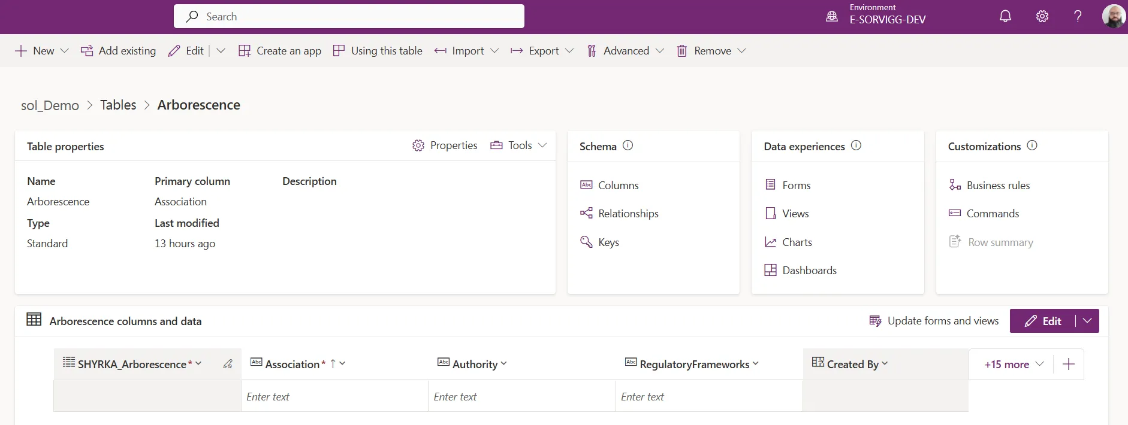Image resolution: width=1128 pixels, height=425 pixels.
Task: Click the table grid icon beside Arborescence columns and data
Action: (34, 320)
